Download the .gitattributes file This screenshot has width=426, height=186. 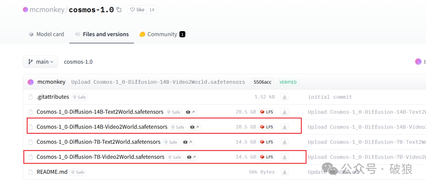tap(284, 97)
